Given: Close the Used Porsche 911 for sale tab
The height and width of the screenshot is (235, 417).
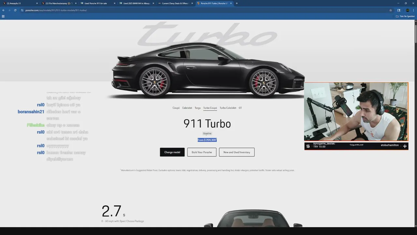Looking at the screenshot, I should [x=114, y=3].
